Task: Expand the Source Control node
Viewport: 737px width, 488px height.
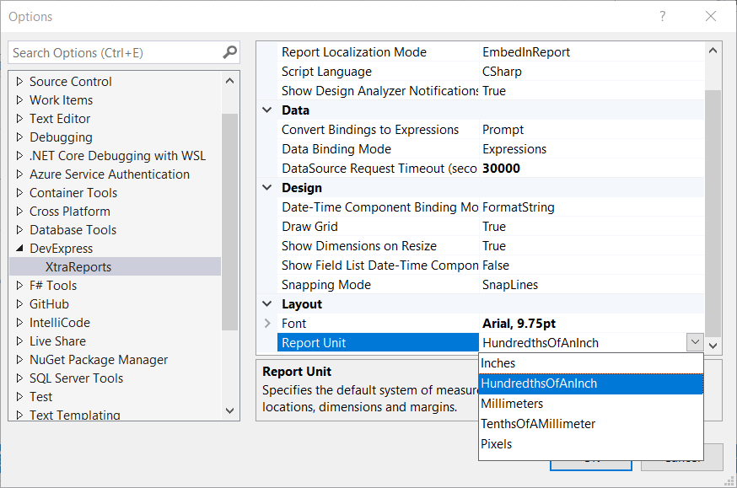Action: click(x=20, y=82)
